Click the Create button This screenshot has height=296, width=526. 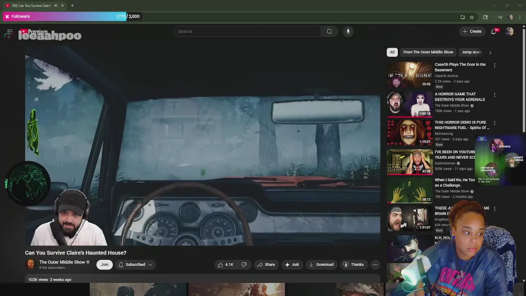472,32
